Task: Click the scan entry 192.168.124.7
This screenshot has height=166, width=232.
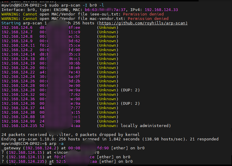Action: click(17, 32)
